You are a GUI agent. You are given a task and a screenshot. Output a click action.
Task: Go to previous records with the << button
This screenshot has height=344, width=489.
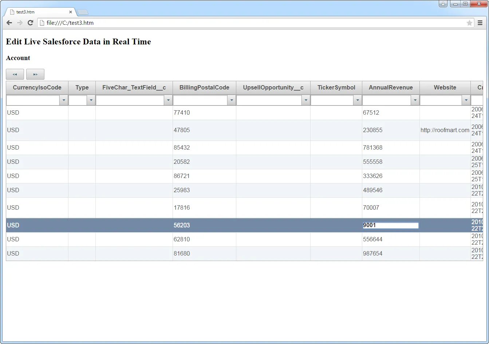(x=15, y=74)
